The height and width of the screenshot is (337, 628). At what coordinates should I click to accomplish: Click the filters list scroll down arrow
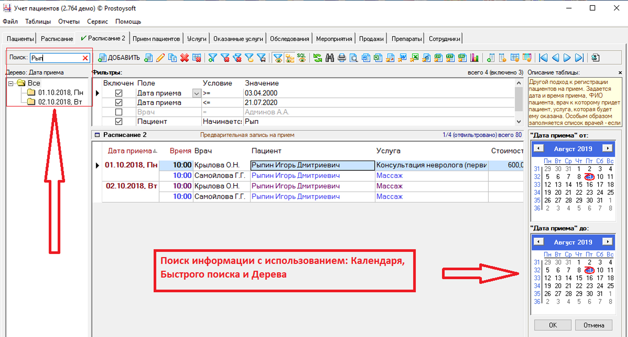pos(519,122)
